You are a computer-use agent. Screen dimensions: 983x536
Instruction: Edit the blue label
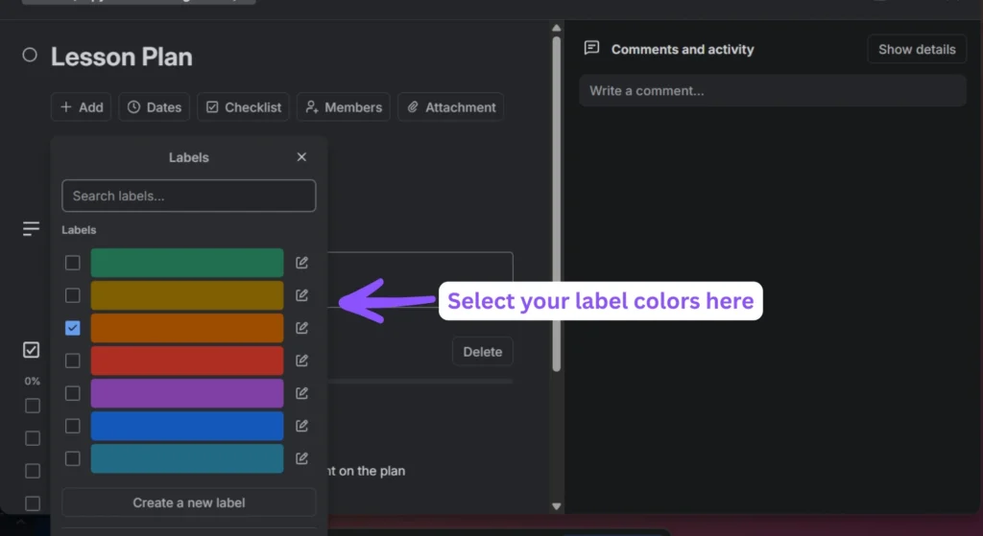coord(301,426)
